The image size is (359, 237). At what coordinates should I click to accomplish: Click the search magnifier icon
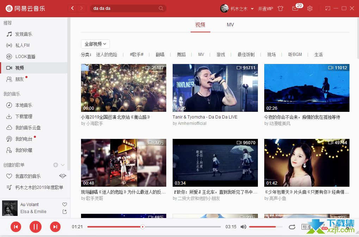click(161, 8)
